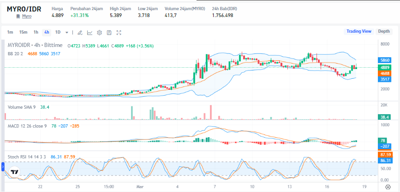Open the drawing tools pencil icon
The height and width of the screenshot is (192, 400).
pyautogui.click(x=80, y=33)
